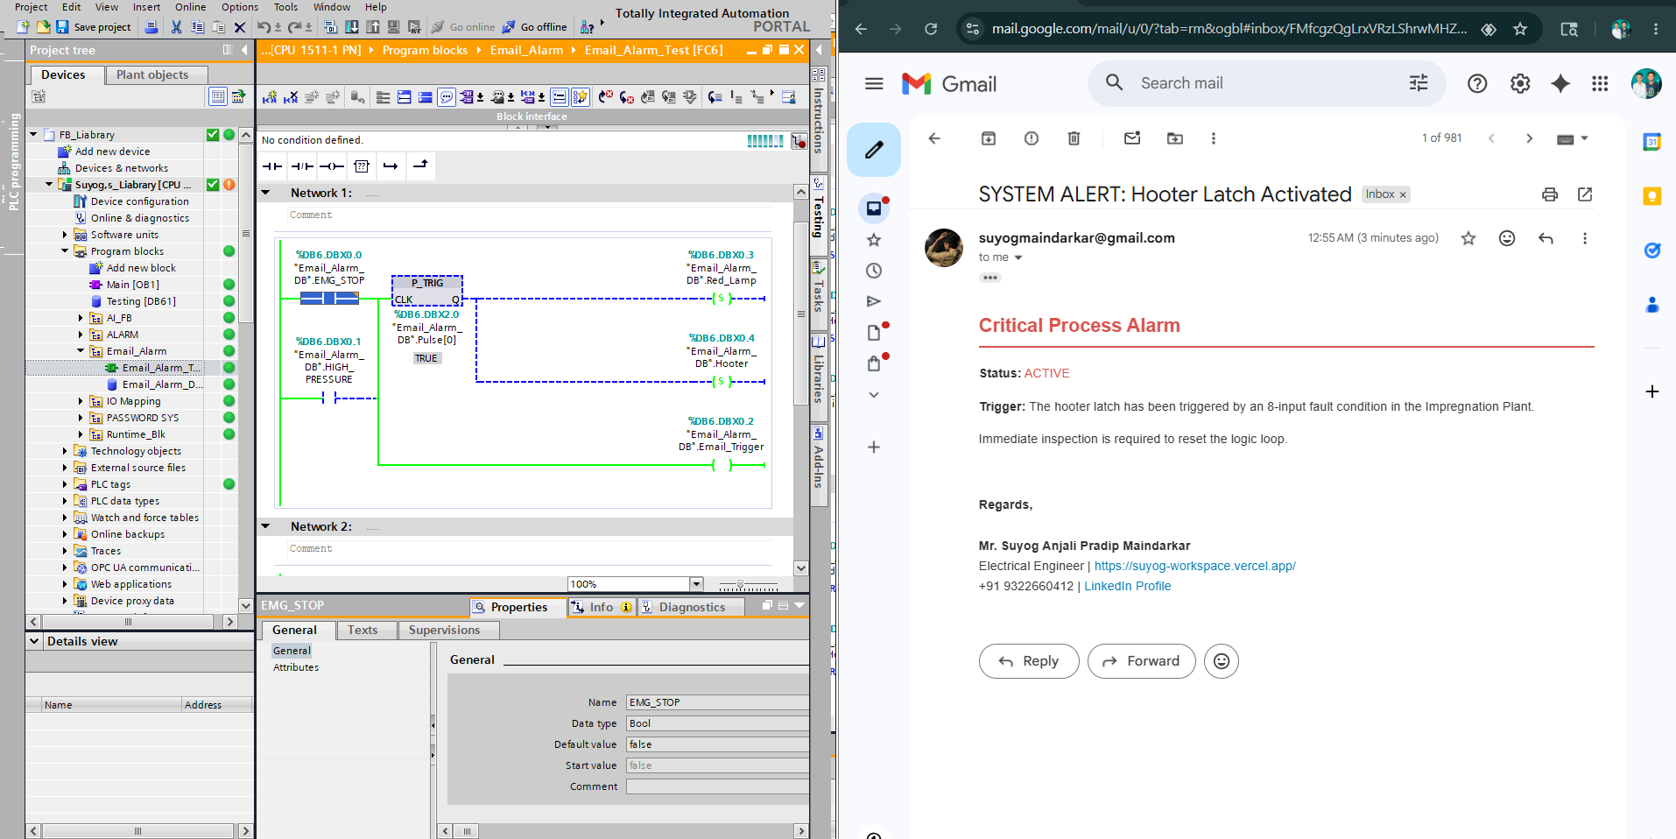Collapse the Project tree panel arrow

click(244, 50)
